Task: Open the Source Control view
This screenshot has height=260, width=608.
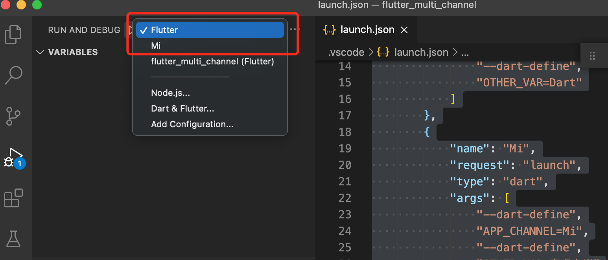Action: point(13,116)
